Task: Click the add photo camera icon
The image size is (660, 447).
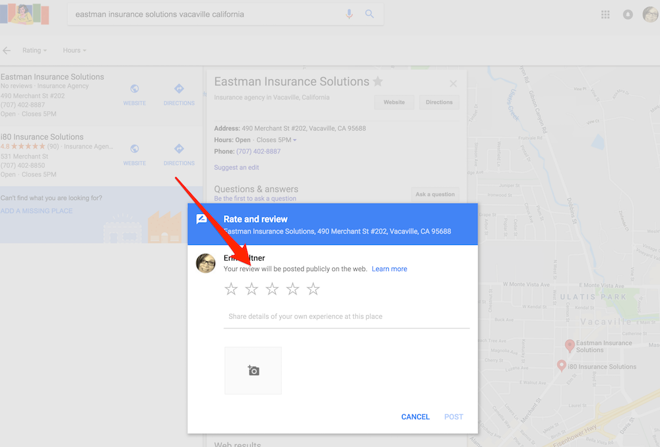Action: (x=253, y=370)
